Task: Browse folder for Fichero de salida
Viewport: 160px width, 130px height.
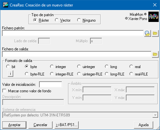Action: point(155,54)
